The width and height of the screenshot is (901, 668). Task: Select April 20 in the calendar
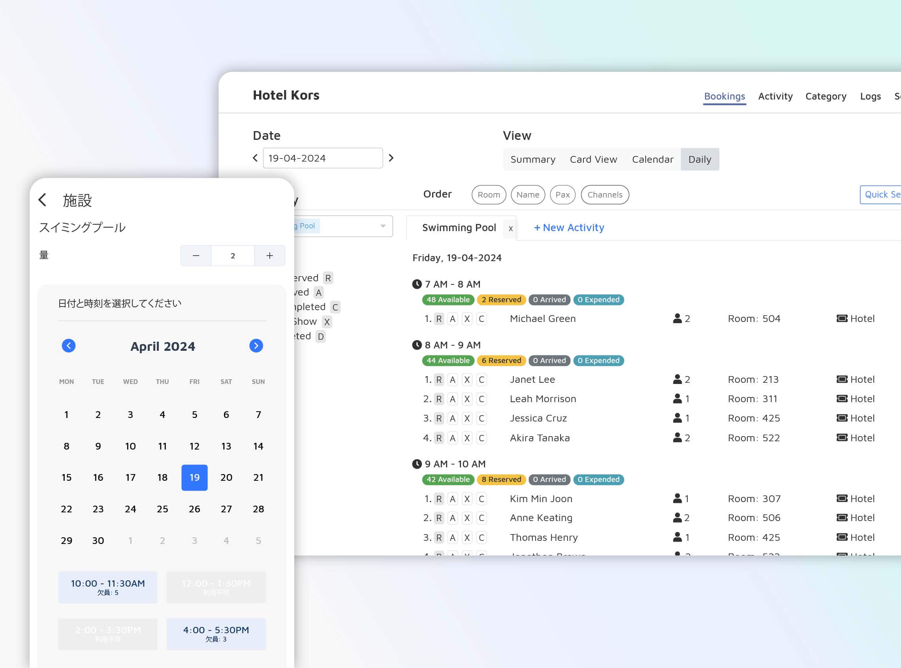pos(226,478)
